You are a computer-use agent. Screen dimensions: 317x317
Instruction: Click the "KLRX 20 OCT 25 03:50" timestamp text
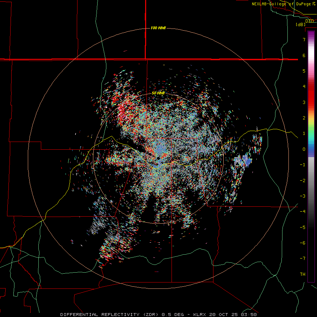pos(225,315)
